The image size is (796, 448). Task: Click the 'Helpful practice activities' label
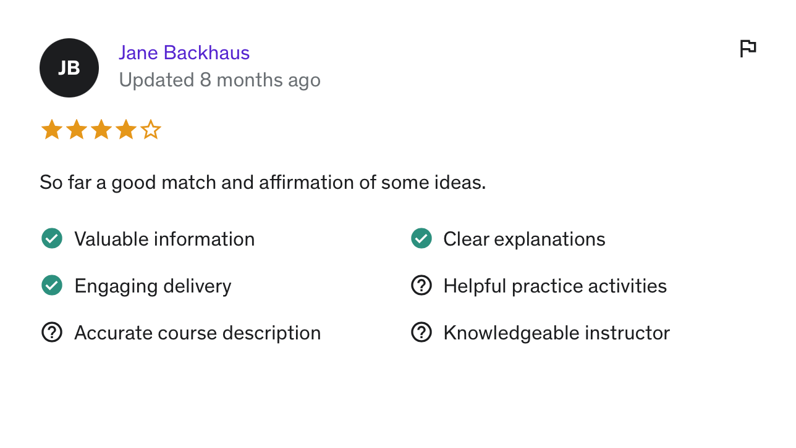click(x=555, y=286)
